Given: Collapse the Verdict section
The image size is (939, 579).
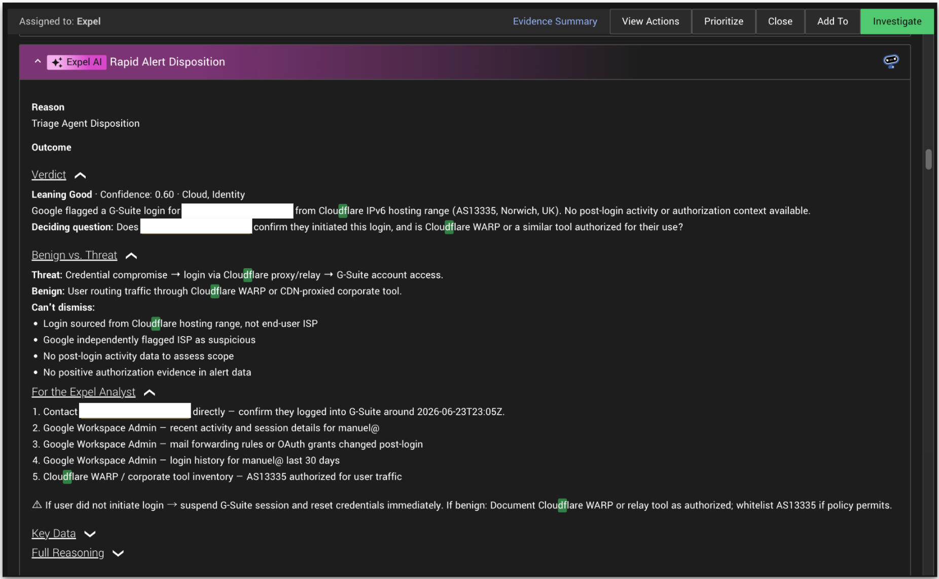Looking at the screenshot, I should click(80, 175).
